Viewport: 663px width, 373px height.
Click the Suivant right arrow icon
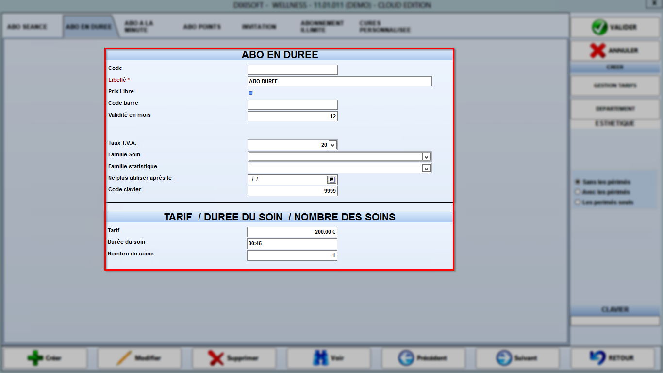point(504,358)
